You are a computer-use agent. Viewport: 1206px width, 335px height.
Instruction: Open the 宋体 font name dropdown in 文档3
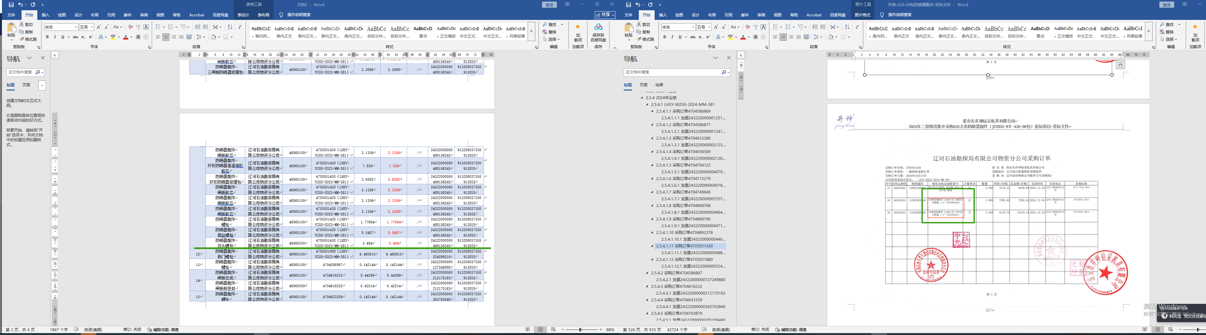point(76,27)
